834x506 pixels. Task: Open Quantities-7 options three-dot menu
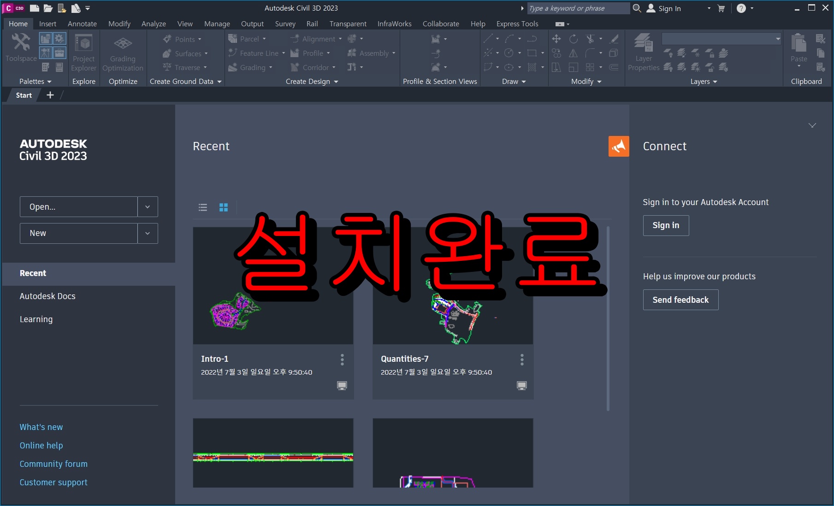point(522,359)
